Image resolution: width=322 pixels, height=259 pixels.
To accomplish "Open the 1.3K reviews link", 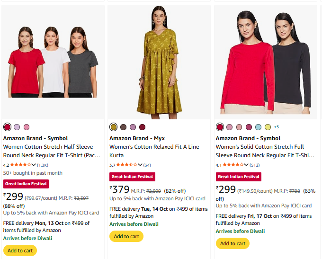I will coord(43,165).
